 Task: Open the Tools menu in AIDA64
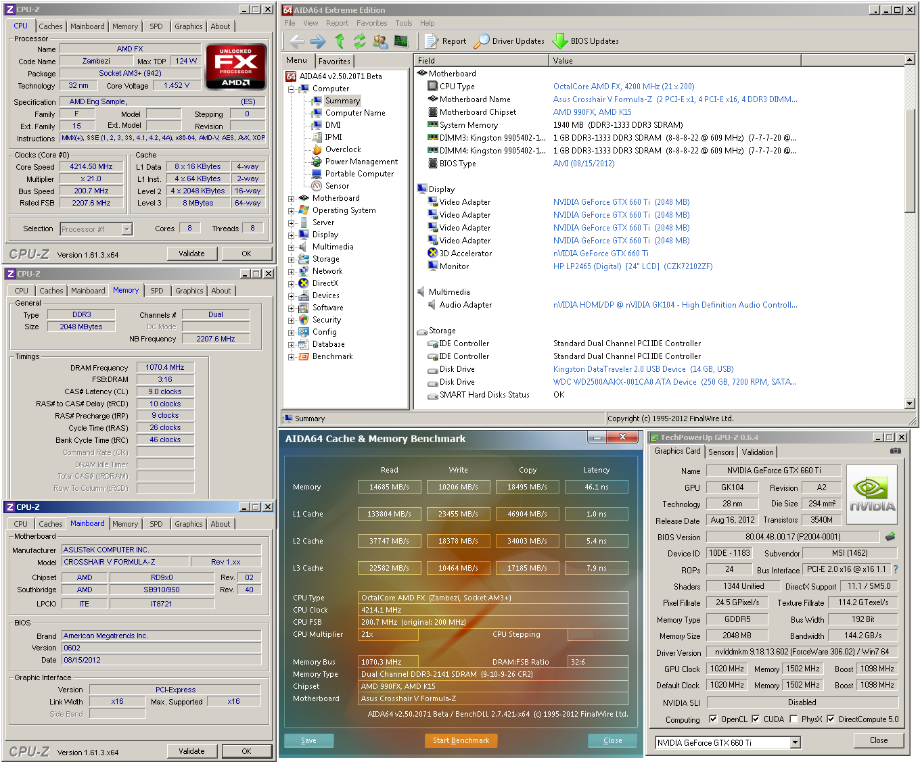point(404,23)
